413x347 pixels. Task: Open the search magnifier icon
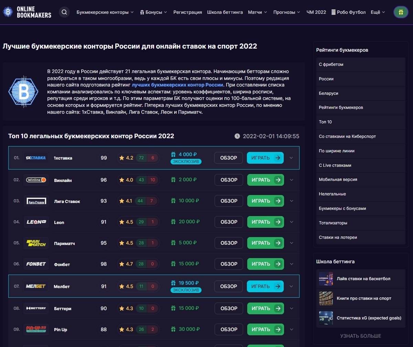pyautogui.click(x=64, y=12)
